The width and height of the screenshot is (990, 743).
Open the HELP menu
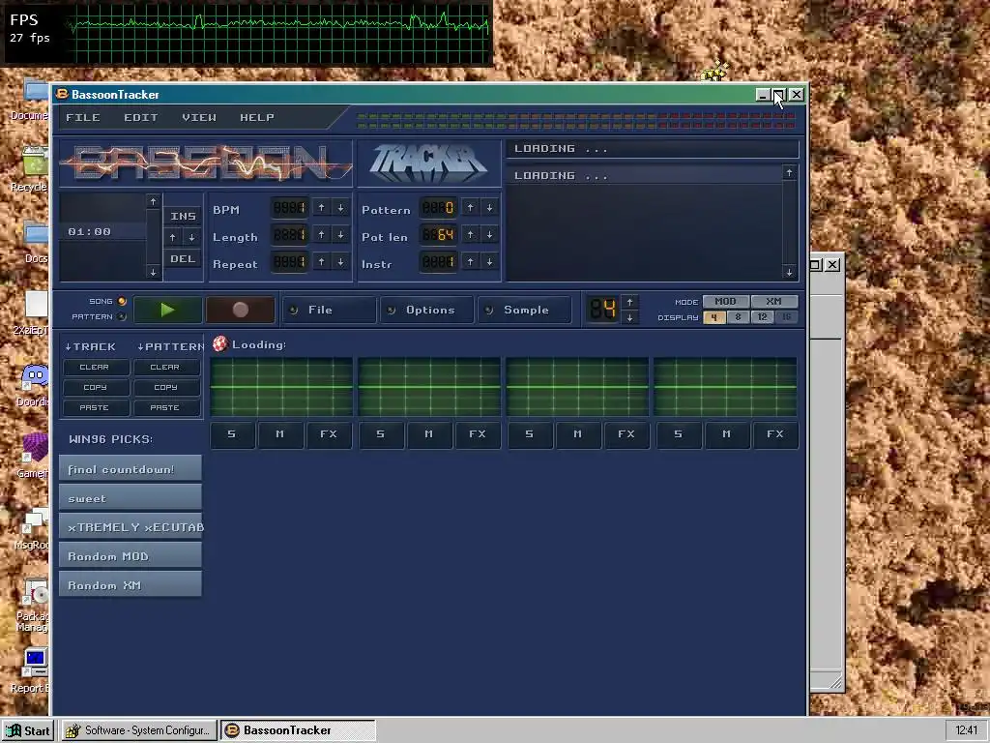[x=257, y=117]
